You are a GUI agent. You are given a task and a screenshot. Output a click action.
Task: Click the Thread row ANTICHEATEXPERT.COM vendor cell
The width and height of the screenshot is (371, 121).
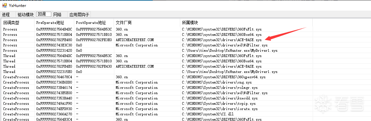pos(134,66)
